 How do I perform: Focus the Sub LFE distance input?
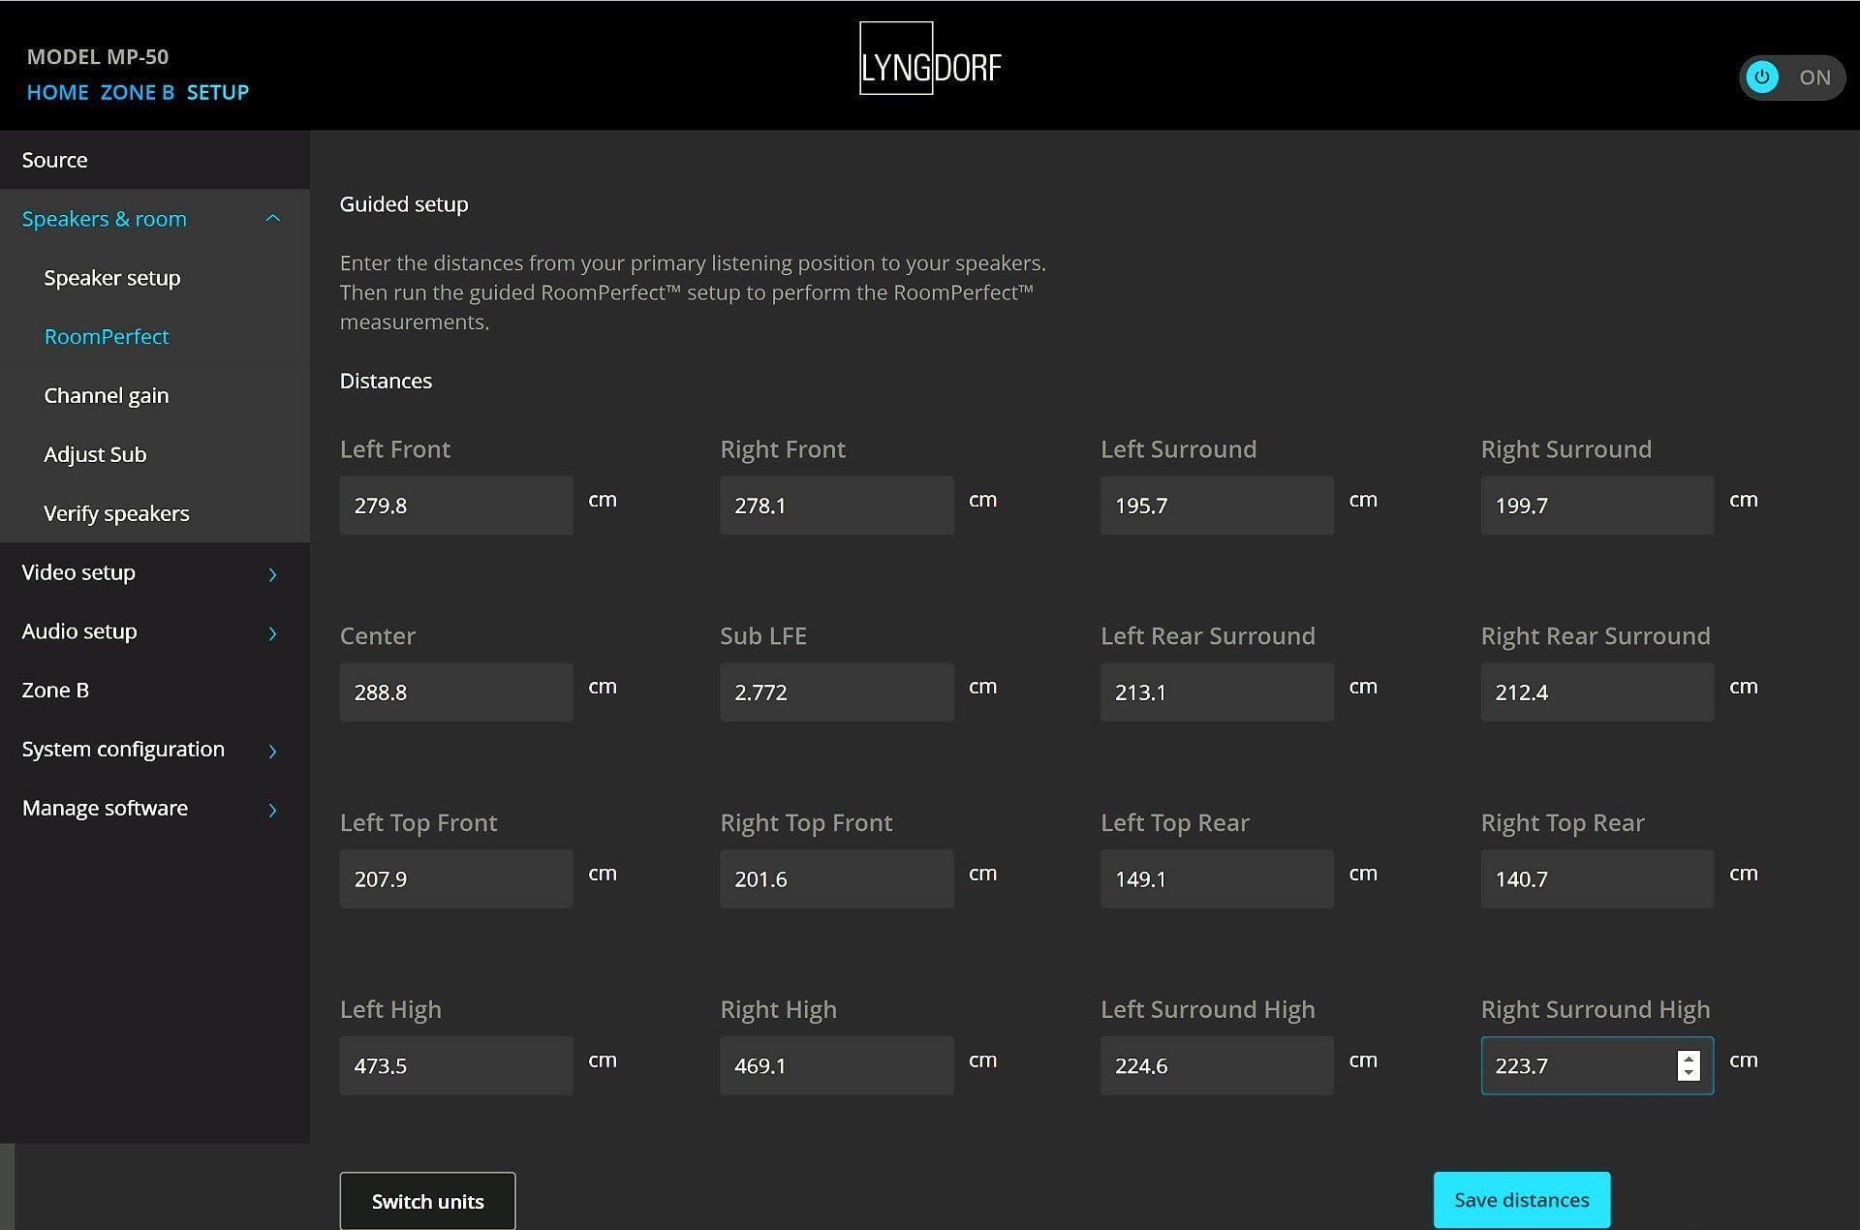[x=836, y=692]
